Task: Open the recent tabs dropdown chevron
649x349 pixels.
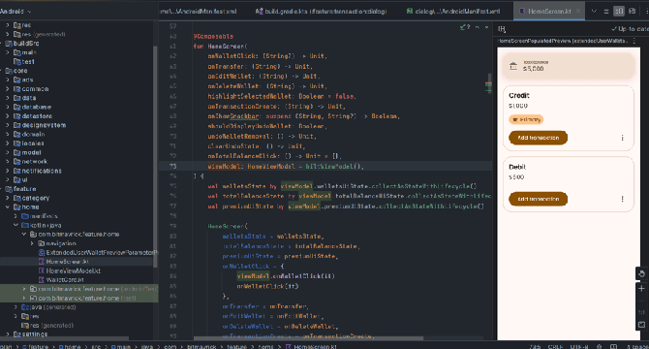Action: point(594,12)
